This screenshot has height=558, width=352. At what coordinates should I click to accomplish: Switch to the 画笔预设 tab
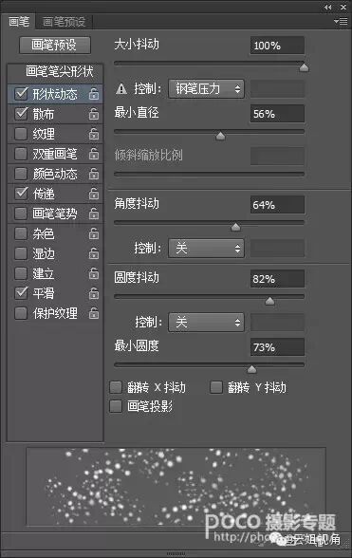click(65, 22)
